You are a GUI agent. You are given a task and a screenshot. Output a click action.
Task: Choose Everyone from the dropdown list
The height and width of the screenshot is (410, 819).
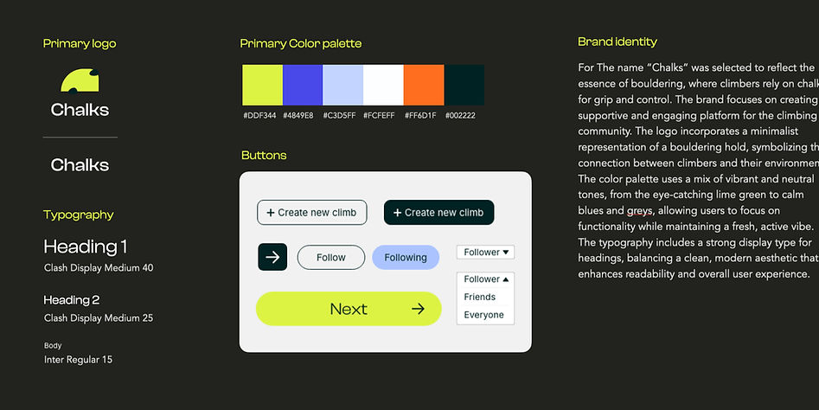tap(483, 315)
